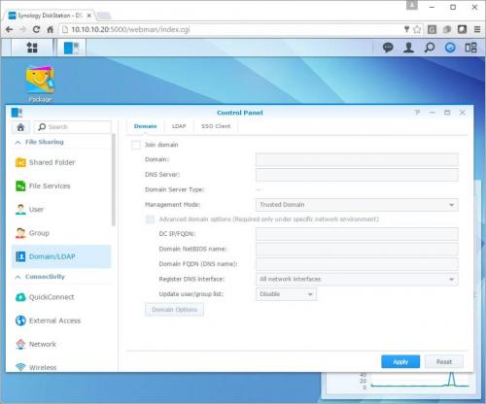The width and height of the screenshot is (486, 404).
Task: Open the user options person icon
Action: coord(408,48)
